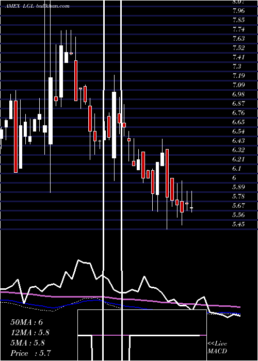The height and width of the screenshot is (361, 258).
Task: Click the 6.21 price axis label
Action: pyautogui.click(x=238, y=159)
